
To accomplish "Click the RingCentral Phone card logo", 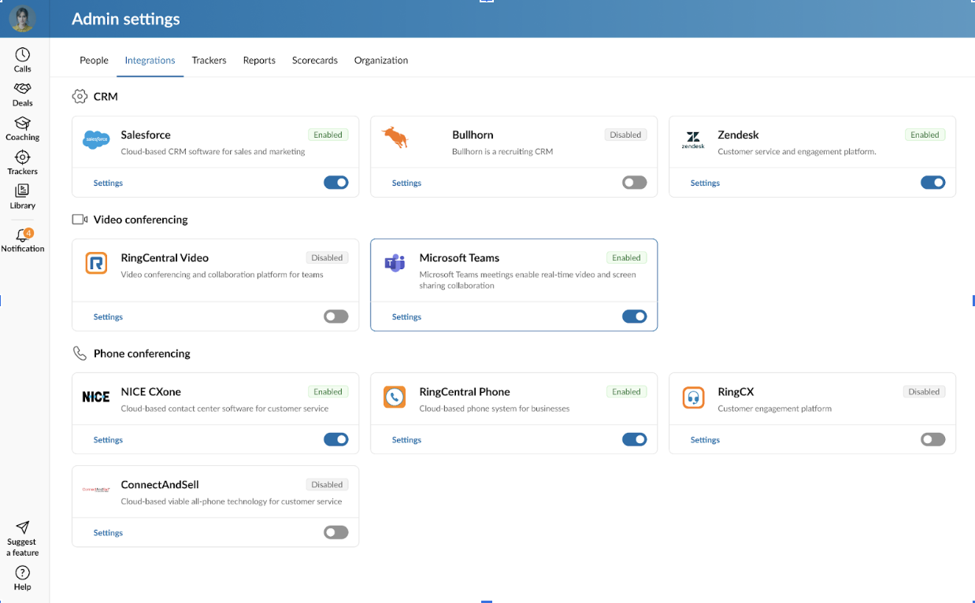I will [x=395, y=398].
